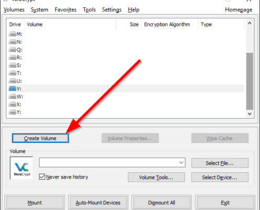Select the Q: drive icon
The height and width of the screenshot is (210, 260).
coord(12,49)
